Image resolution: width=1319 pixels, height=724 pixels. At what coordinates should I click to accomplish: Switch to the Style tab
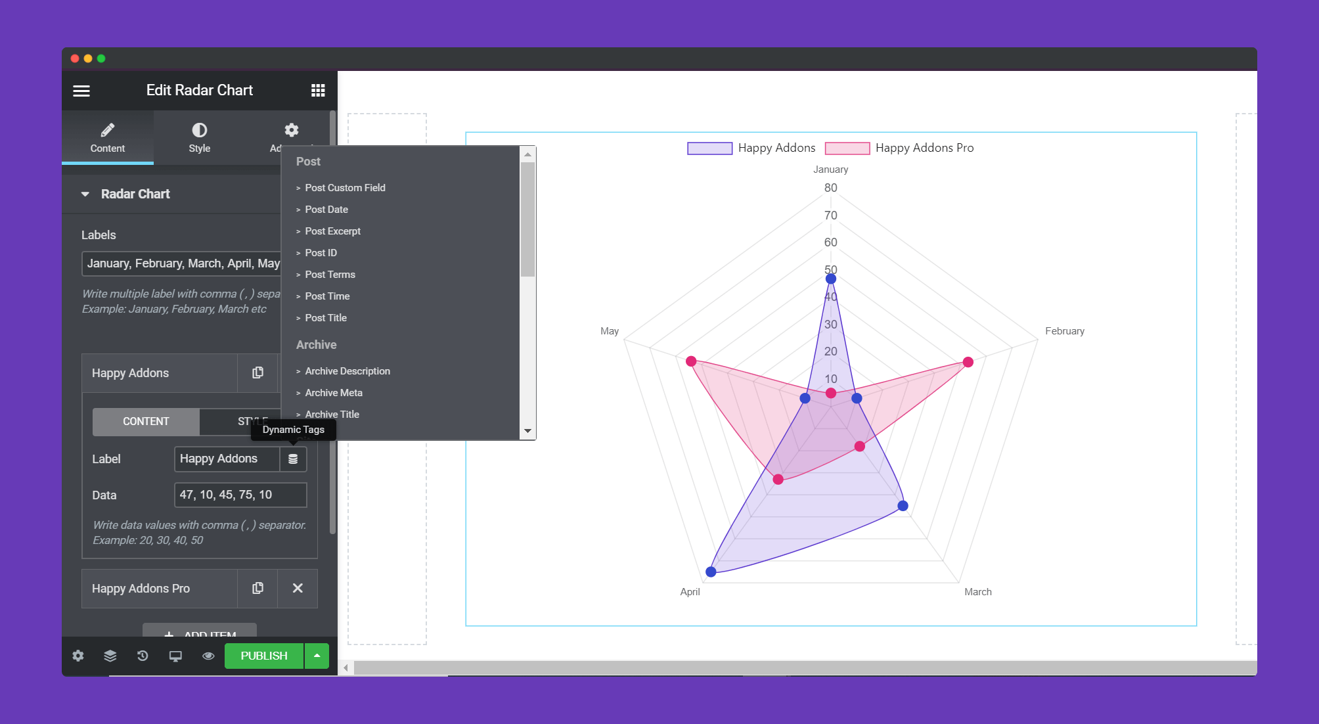(x=200, y=137)
